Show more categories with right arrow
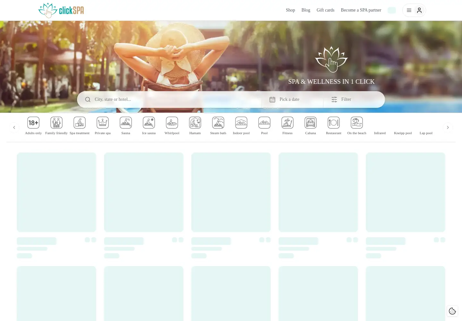462x321 pixels. coord(448,127)
